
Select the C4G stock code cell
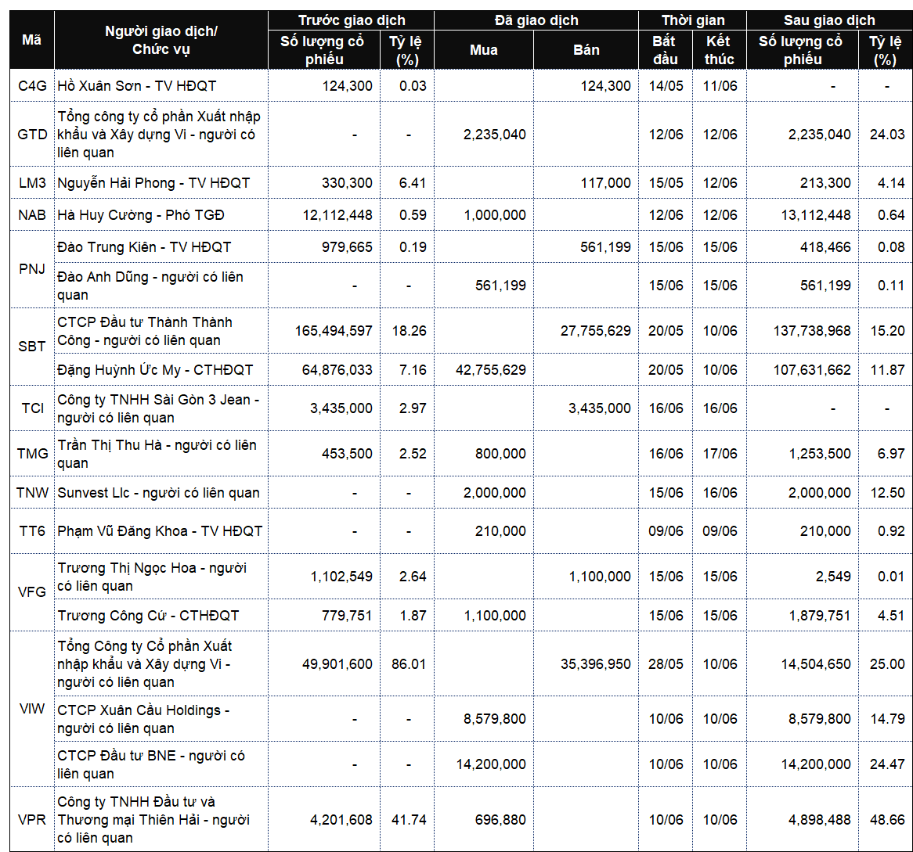32,85
